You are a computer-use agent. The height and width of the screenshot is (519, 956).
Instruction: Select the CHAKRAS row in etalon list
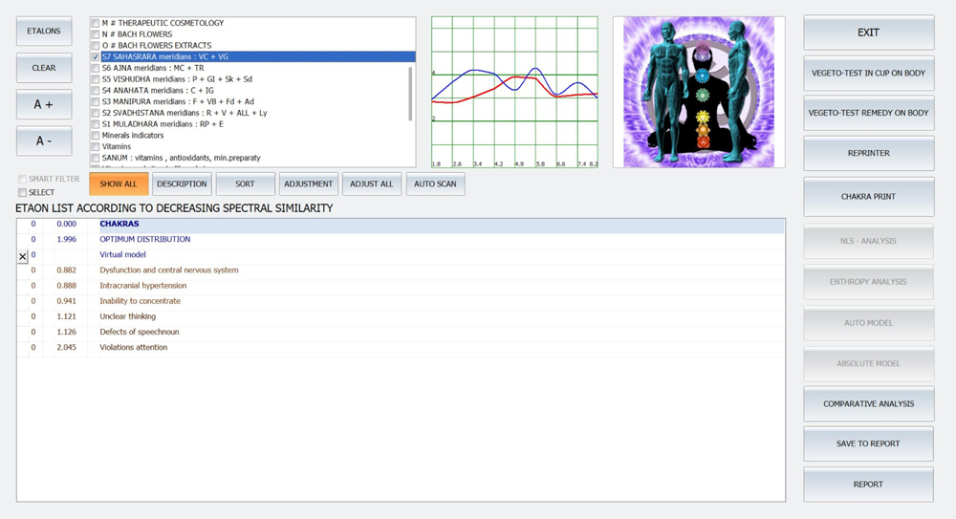point(401,225)
